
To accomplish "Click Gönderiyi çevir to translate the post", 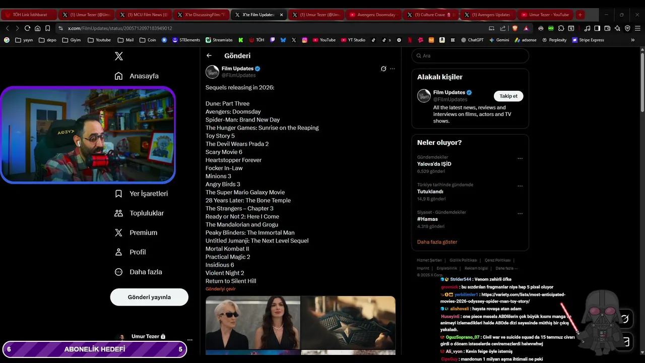I will click(x=220, y=289).
